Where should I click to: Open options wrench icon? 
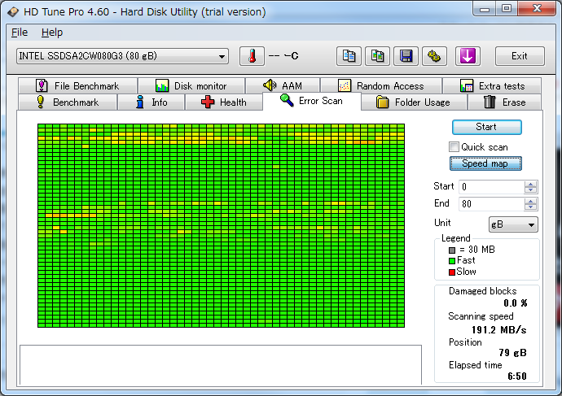click(x=434, y=56)
